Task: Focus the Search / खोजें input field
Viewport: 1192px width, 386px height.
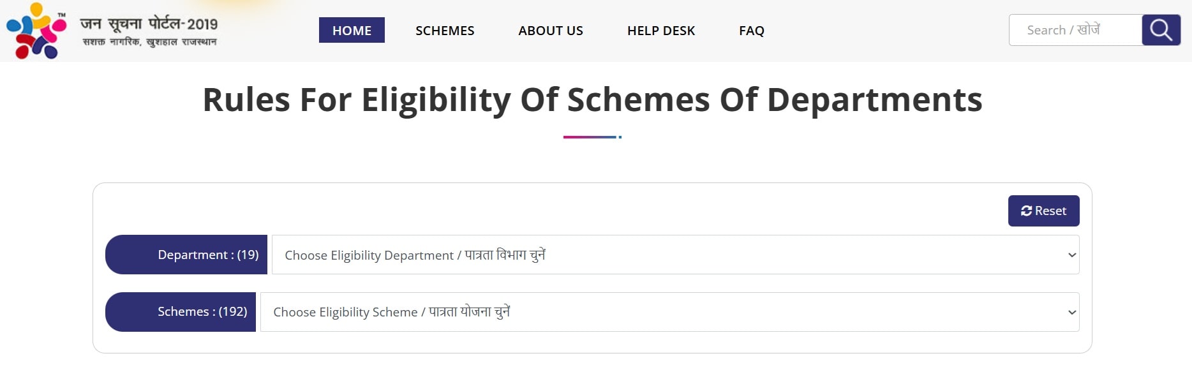Action: point(1075,30)
